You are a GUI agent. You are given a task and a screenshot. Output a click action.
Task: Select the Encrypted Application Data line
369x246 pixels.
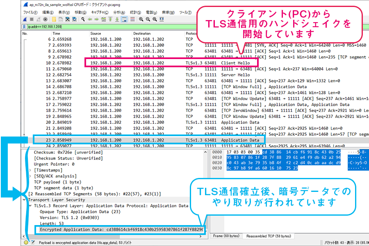point(121,230)
